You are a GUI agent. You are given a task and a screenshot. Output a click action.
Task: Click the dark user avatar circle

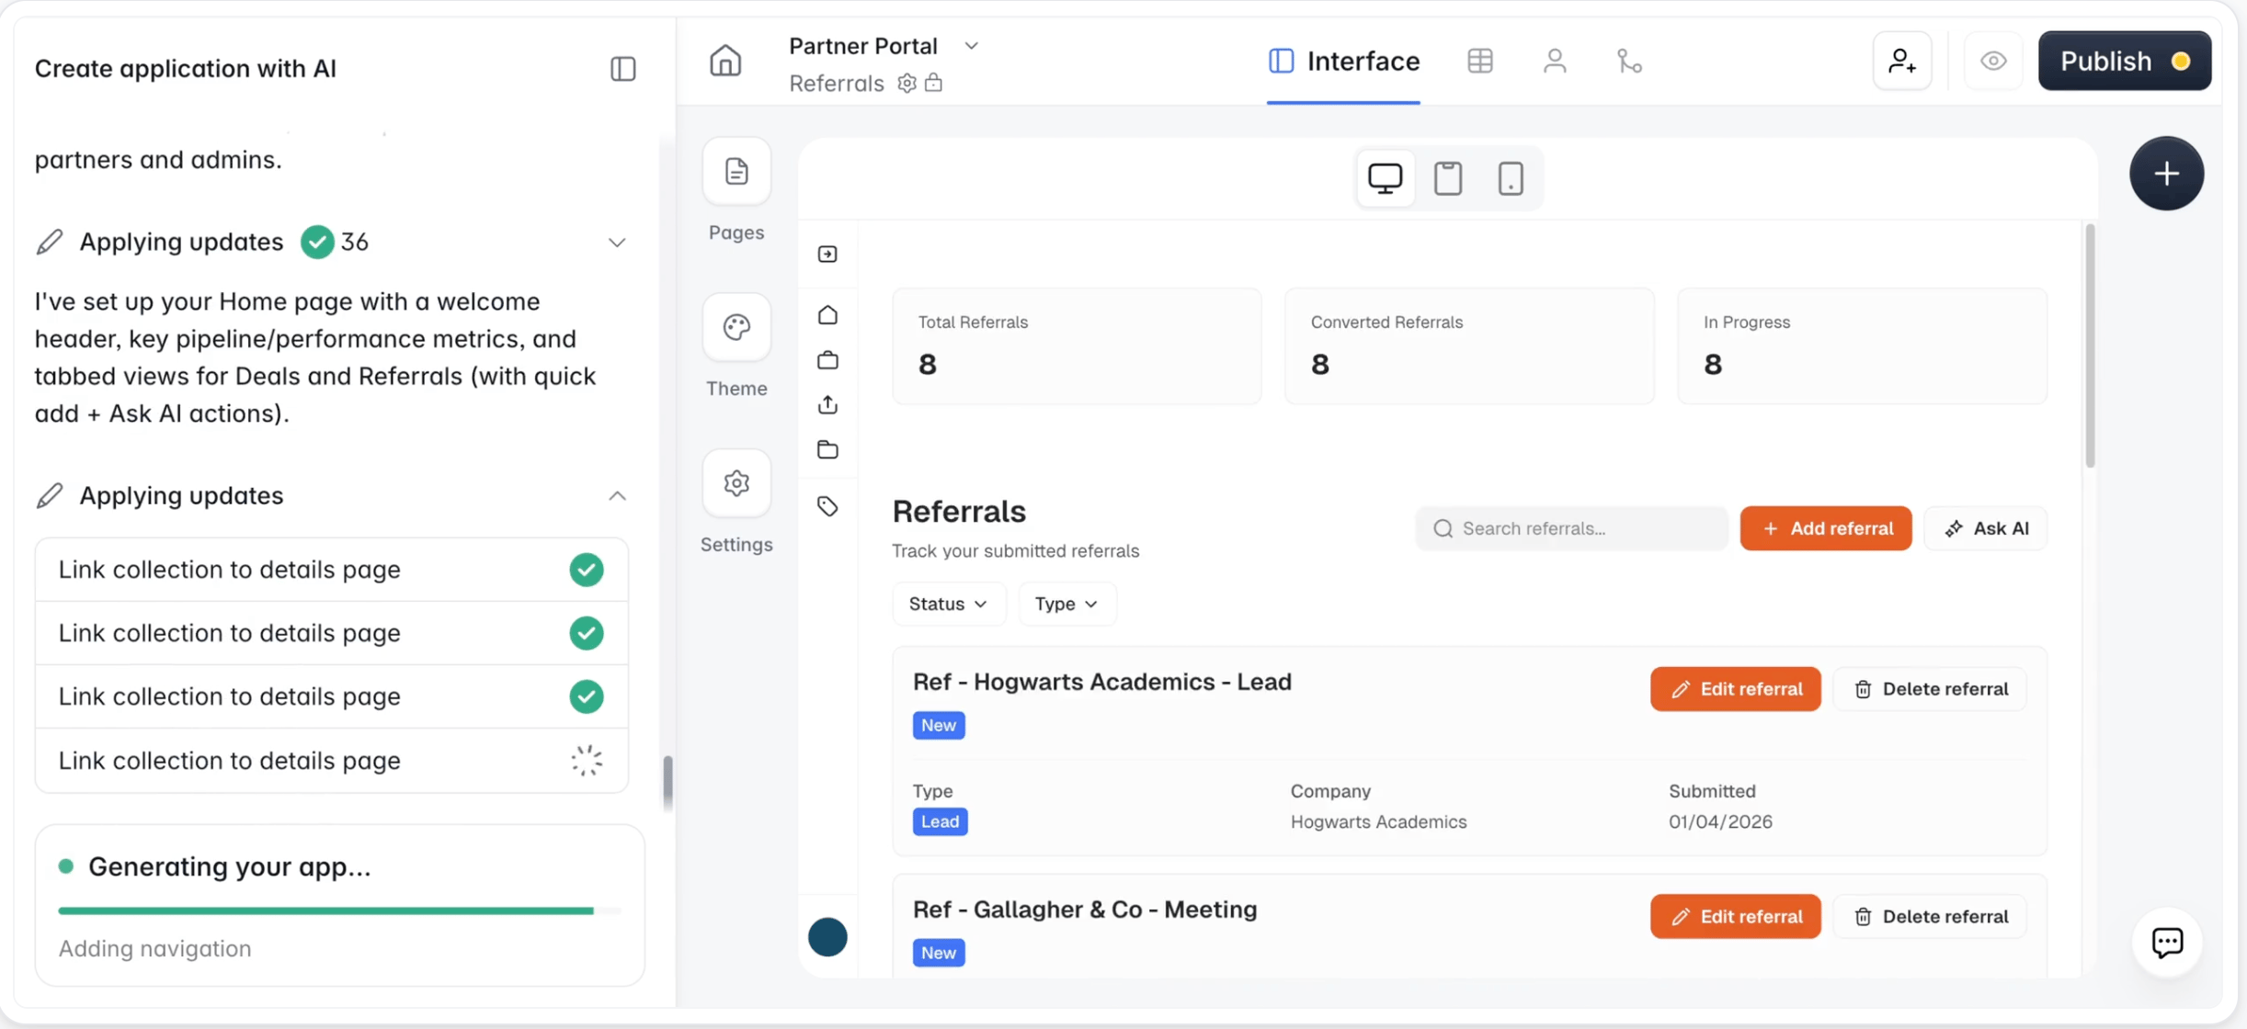[x=827, y=937]
